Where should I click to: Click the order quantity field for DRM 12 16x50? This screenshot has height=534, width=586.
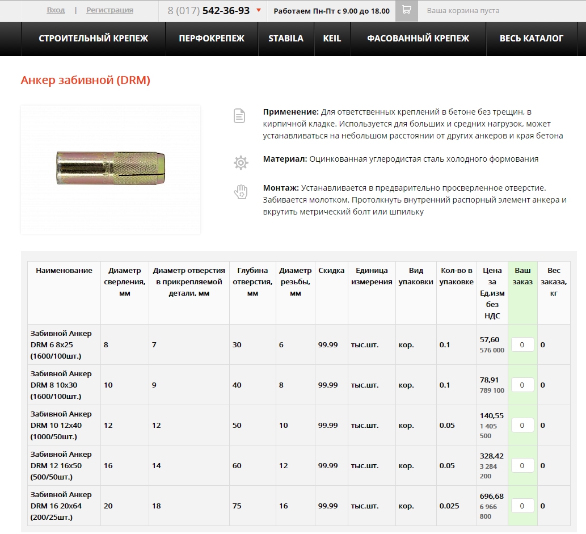[x=522, y=466]
